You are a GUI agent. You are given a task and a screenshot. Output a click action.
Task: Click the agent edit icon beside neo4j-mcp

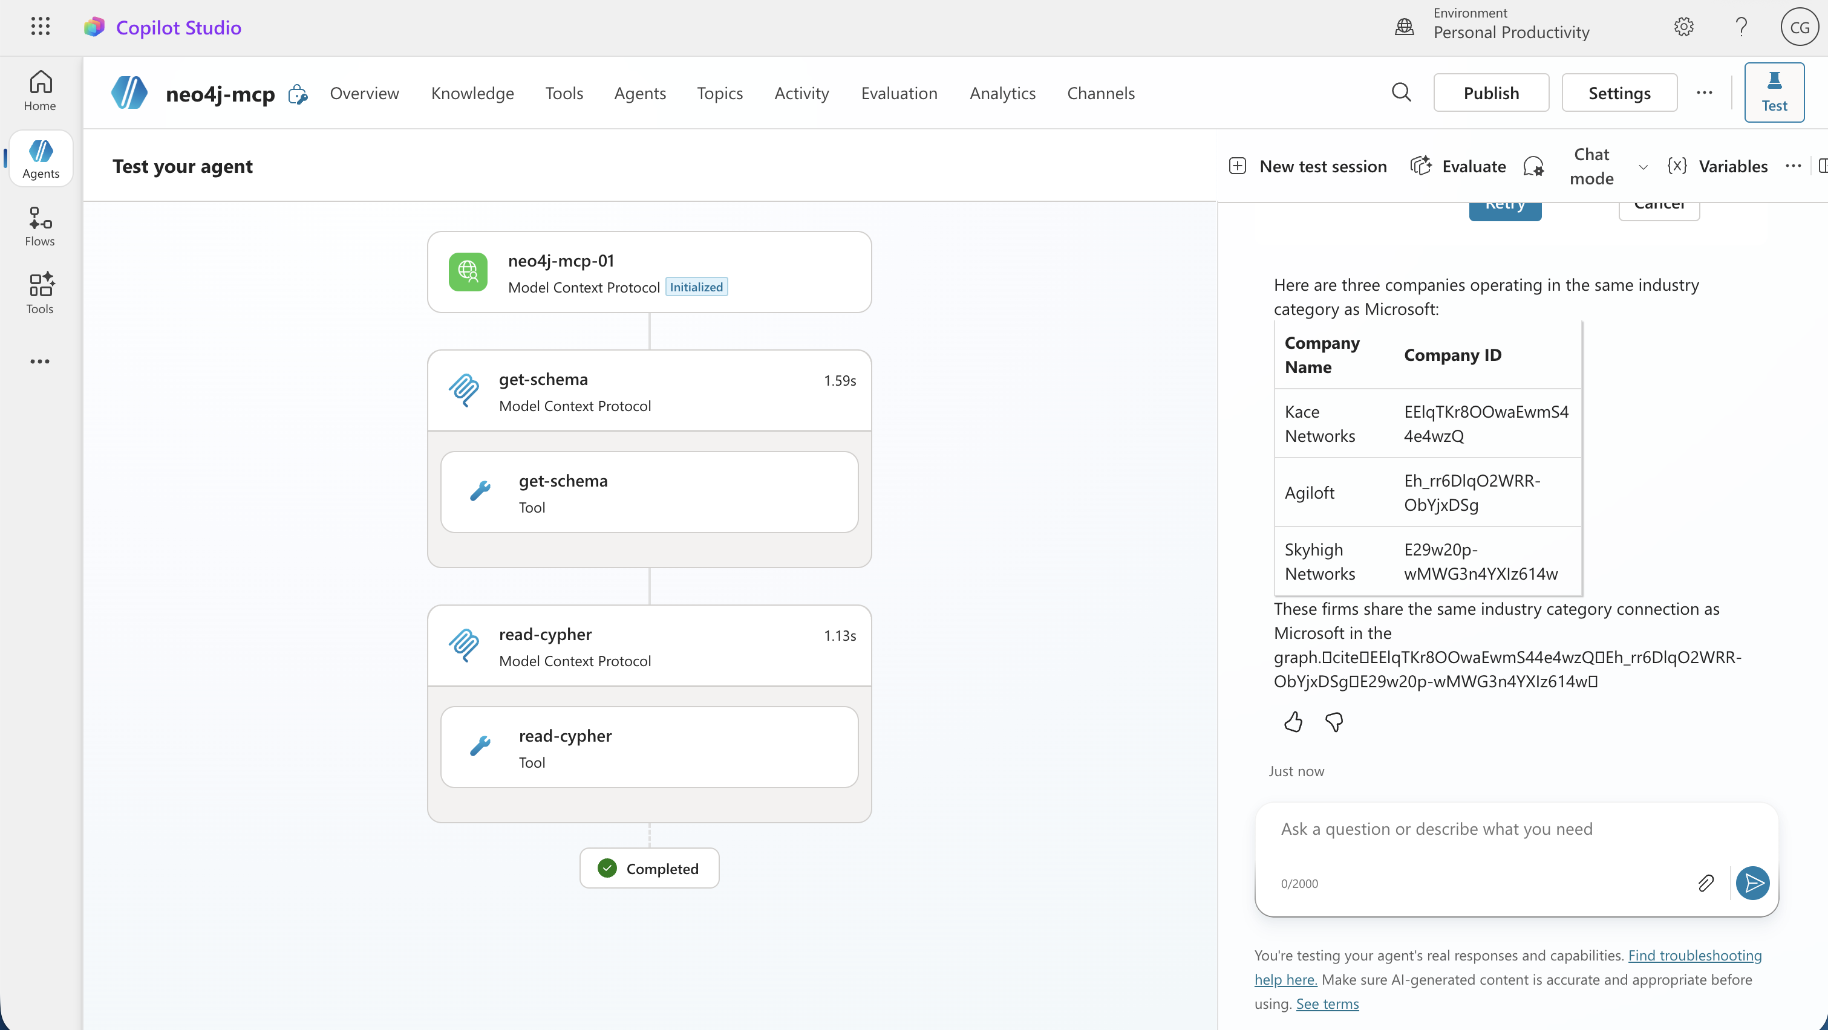[x=298, y=94]
